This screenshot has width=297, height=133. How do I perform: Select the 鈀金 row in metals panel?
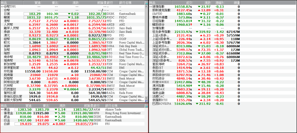click(72, 117)
